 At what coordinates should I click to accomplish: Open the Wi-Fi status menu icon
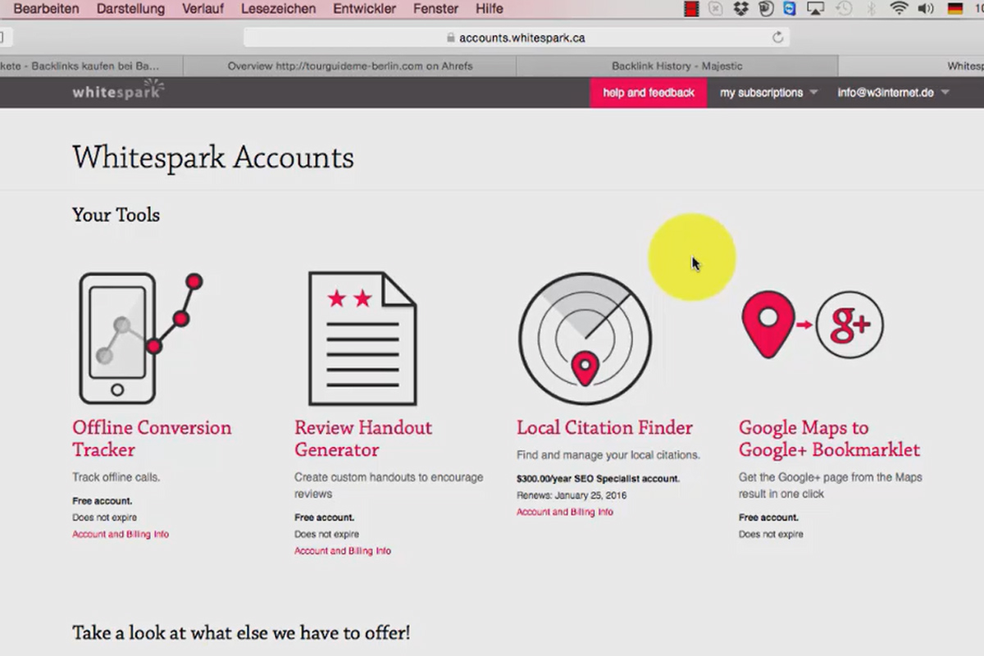[899, 9]
